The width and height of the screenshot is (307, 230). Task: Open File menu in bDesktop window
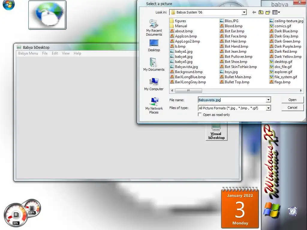pyautogui.click(x=45, y=53)
